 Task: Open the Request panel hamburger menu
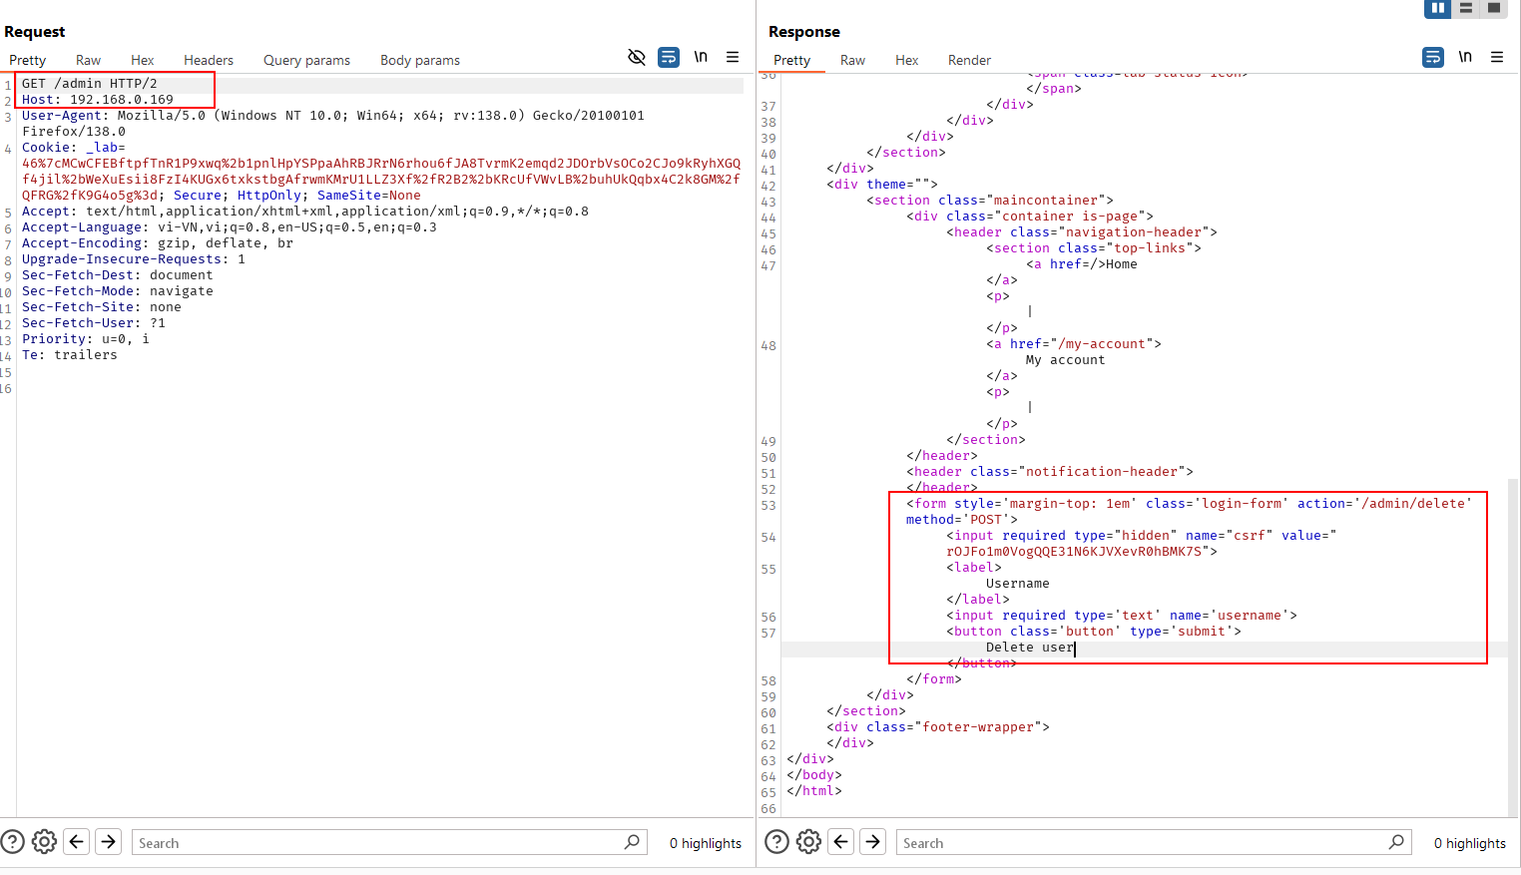pos(733,57)
